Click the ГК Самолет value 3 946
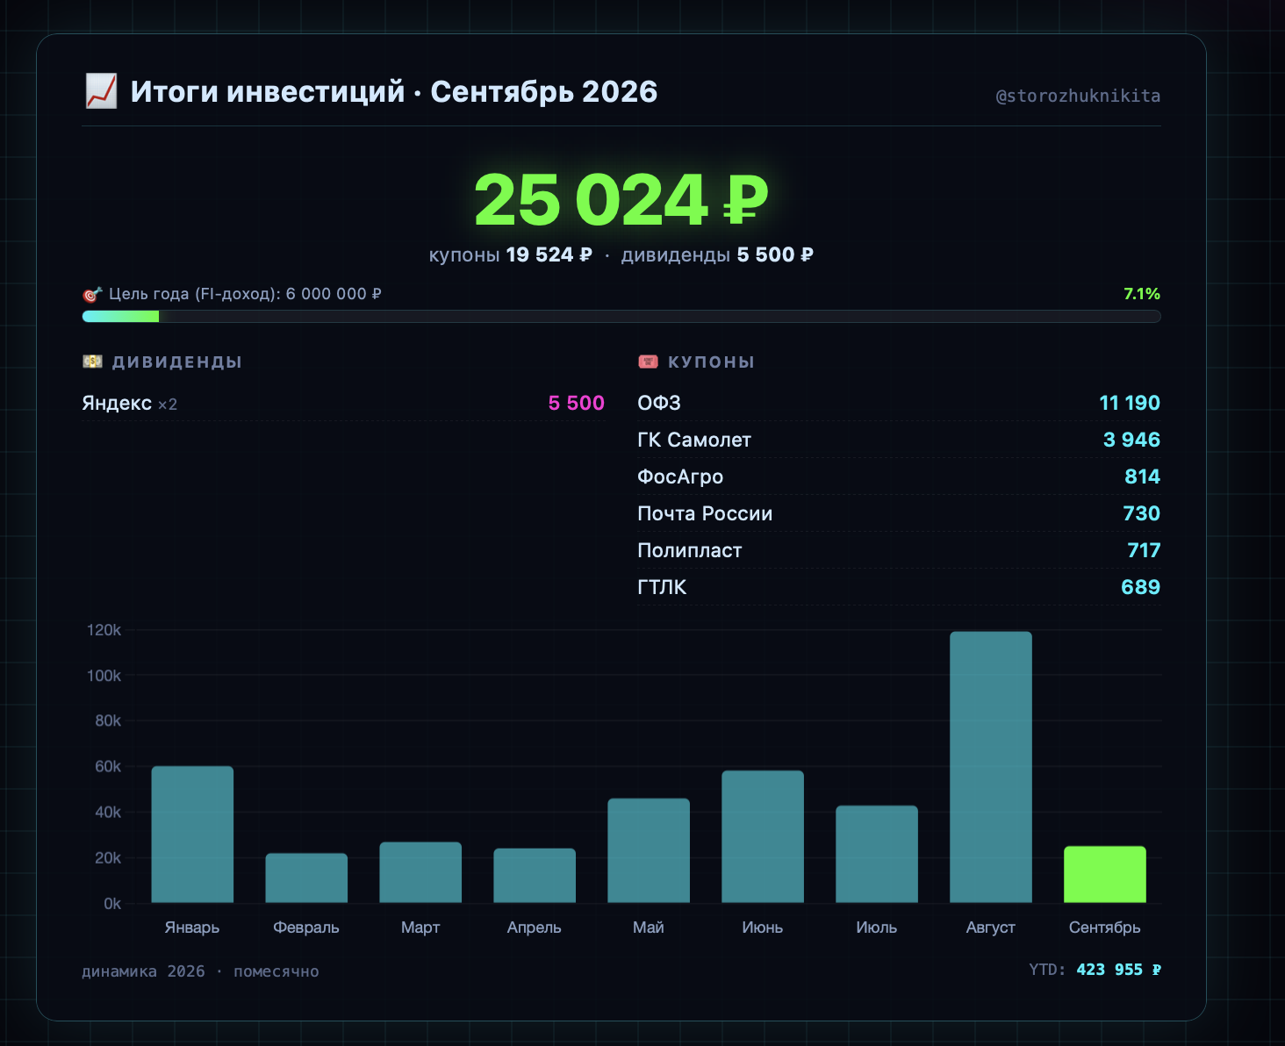 (x=1131, y=440)
